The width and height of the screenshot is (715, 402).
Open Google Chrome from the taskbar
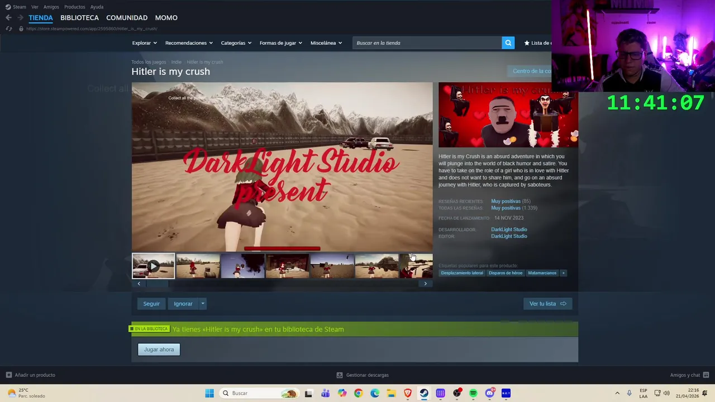pos(358,393)
